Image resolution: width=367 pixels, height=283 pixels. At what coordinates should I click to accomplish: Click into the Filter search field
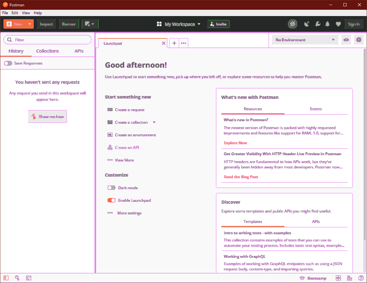(x=48, y=40)
